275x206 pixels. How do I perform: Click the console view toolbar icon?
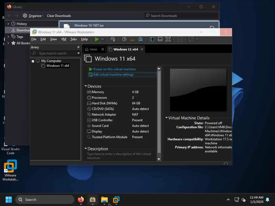click(x=180, y=39)
